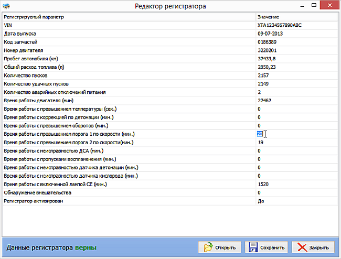Maximize the Редактор регистратора window

[314, 5]
